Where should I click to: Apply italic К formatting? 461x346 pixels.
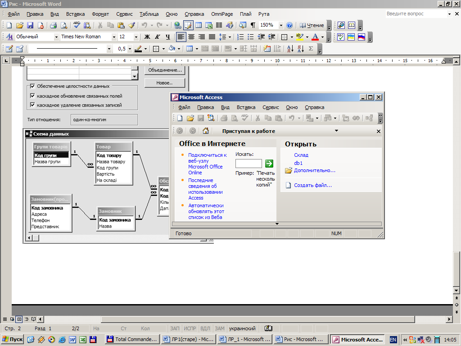[157, 37]
